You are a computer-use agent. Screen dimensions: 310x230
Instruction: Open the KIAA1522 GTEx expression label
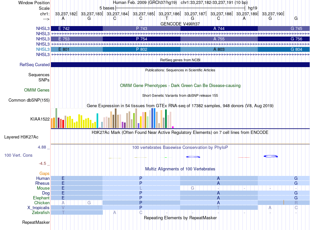40,119
